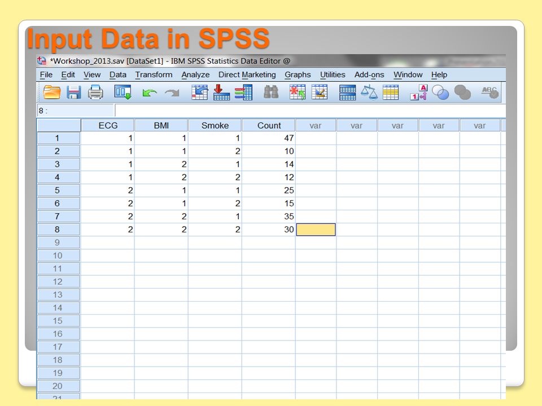Click the gray Redo arrow icon
Screen dimensions: 542x406
[x=172, y=93]
